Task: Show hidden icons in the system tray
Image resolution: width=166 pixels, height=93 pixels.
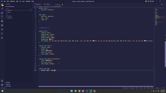Action: point(151,91)
